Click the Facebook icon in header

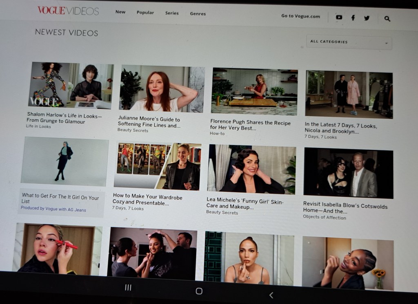(x=353, y=18)
